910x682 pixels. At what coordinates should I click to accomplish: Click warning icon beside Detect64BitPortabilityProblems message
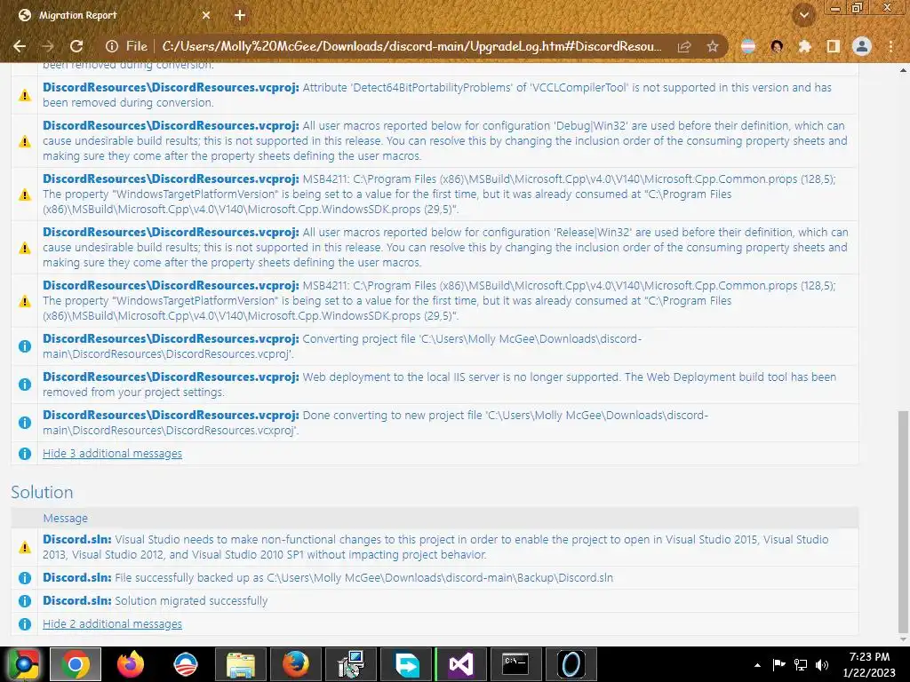tap(24, 95)
